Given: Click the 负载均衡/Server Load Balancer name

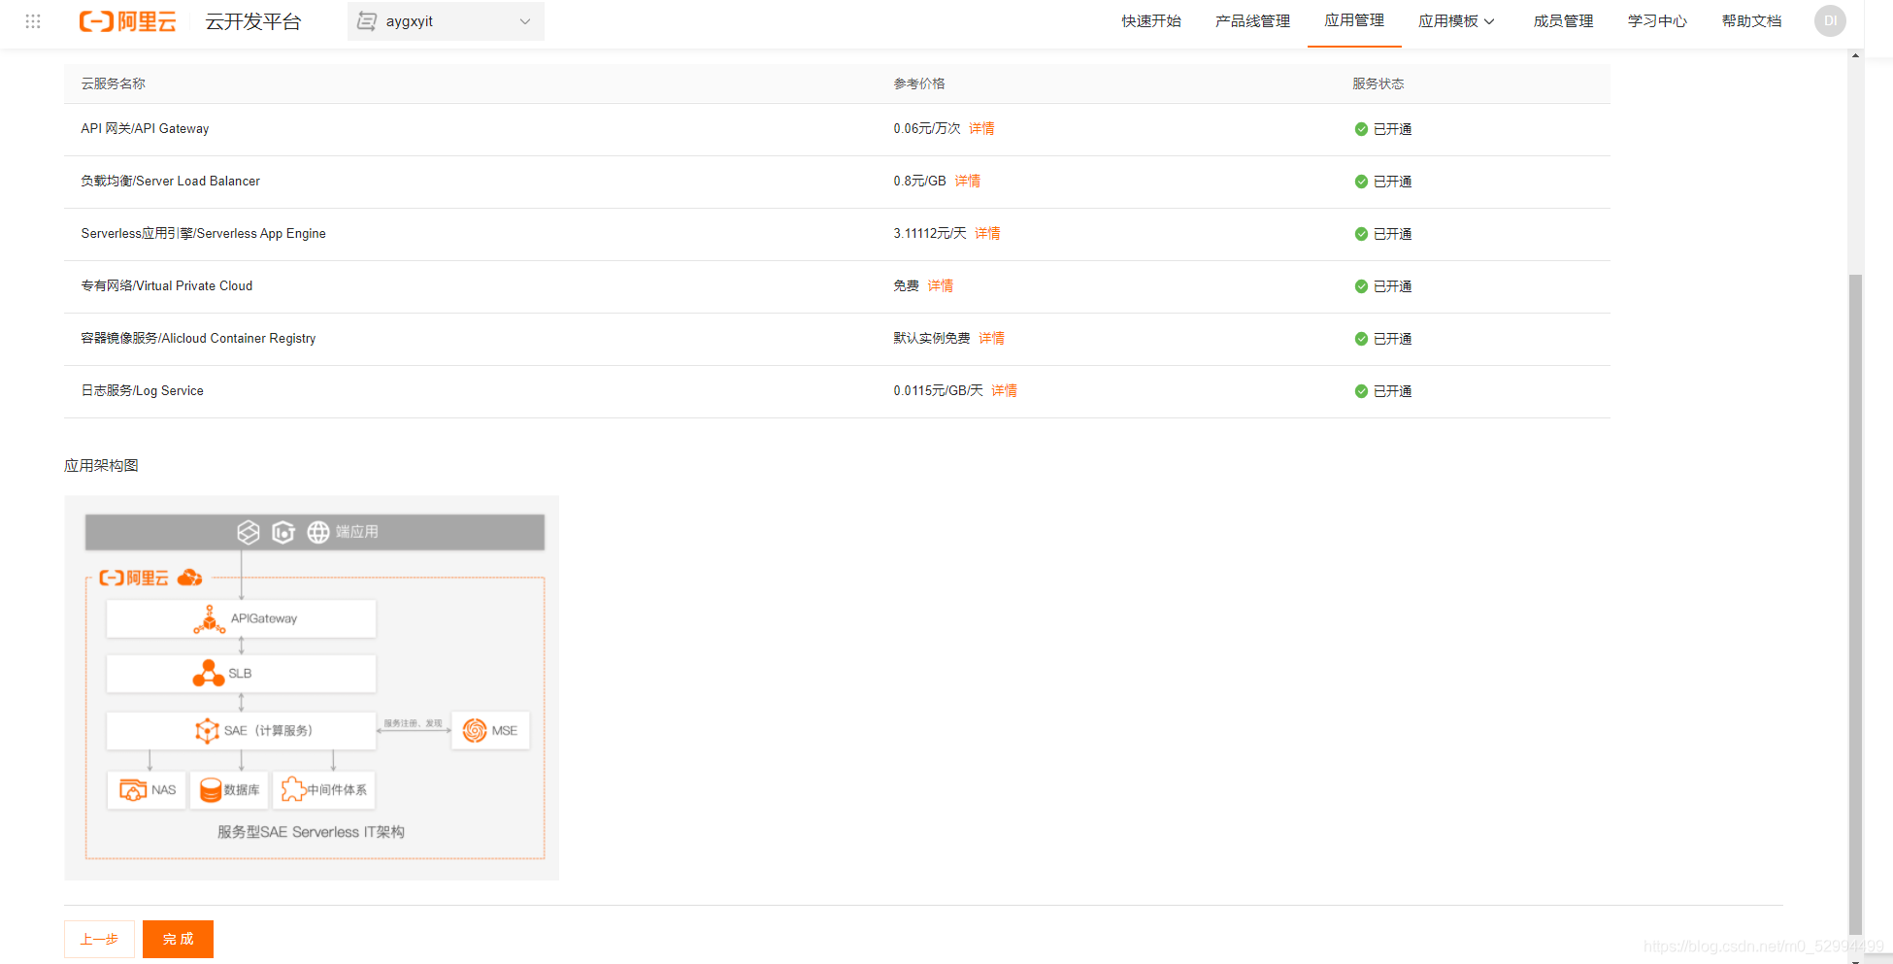Looking at the screenshot, I should point(171,181).
